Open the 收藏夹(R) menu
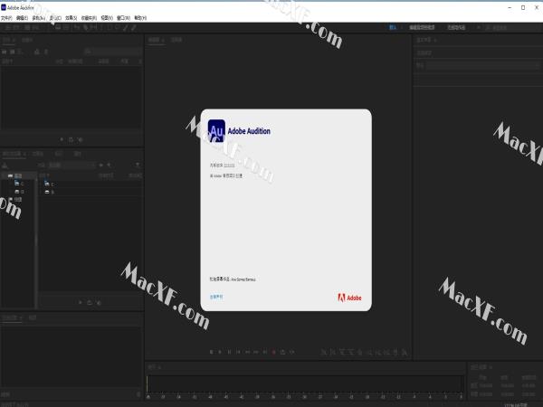This screenshot has width=543, height=407. [x=89, y=18]
